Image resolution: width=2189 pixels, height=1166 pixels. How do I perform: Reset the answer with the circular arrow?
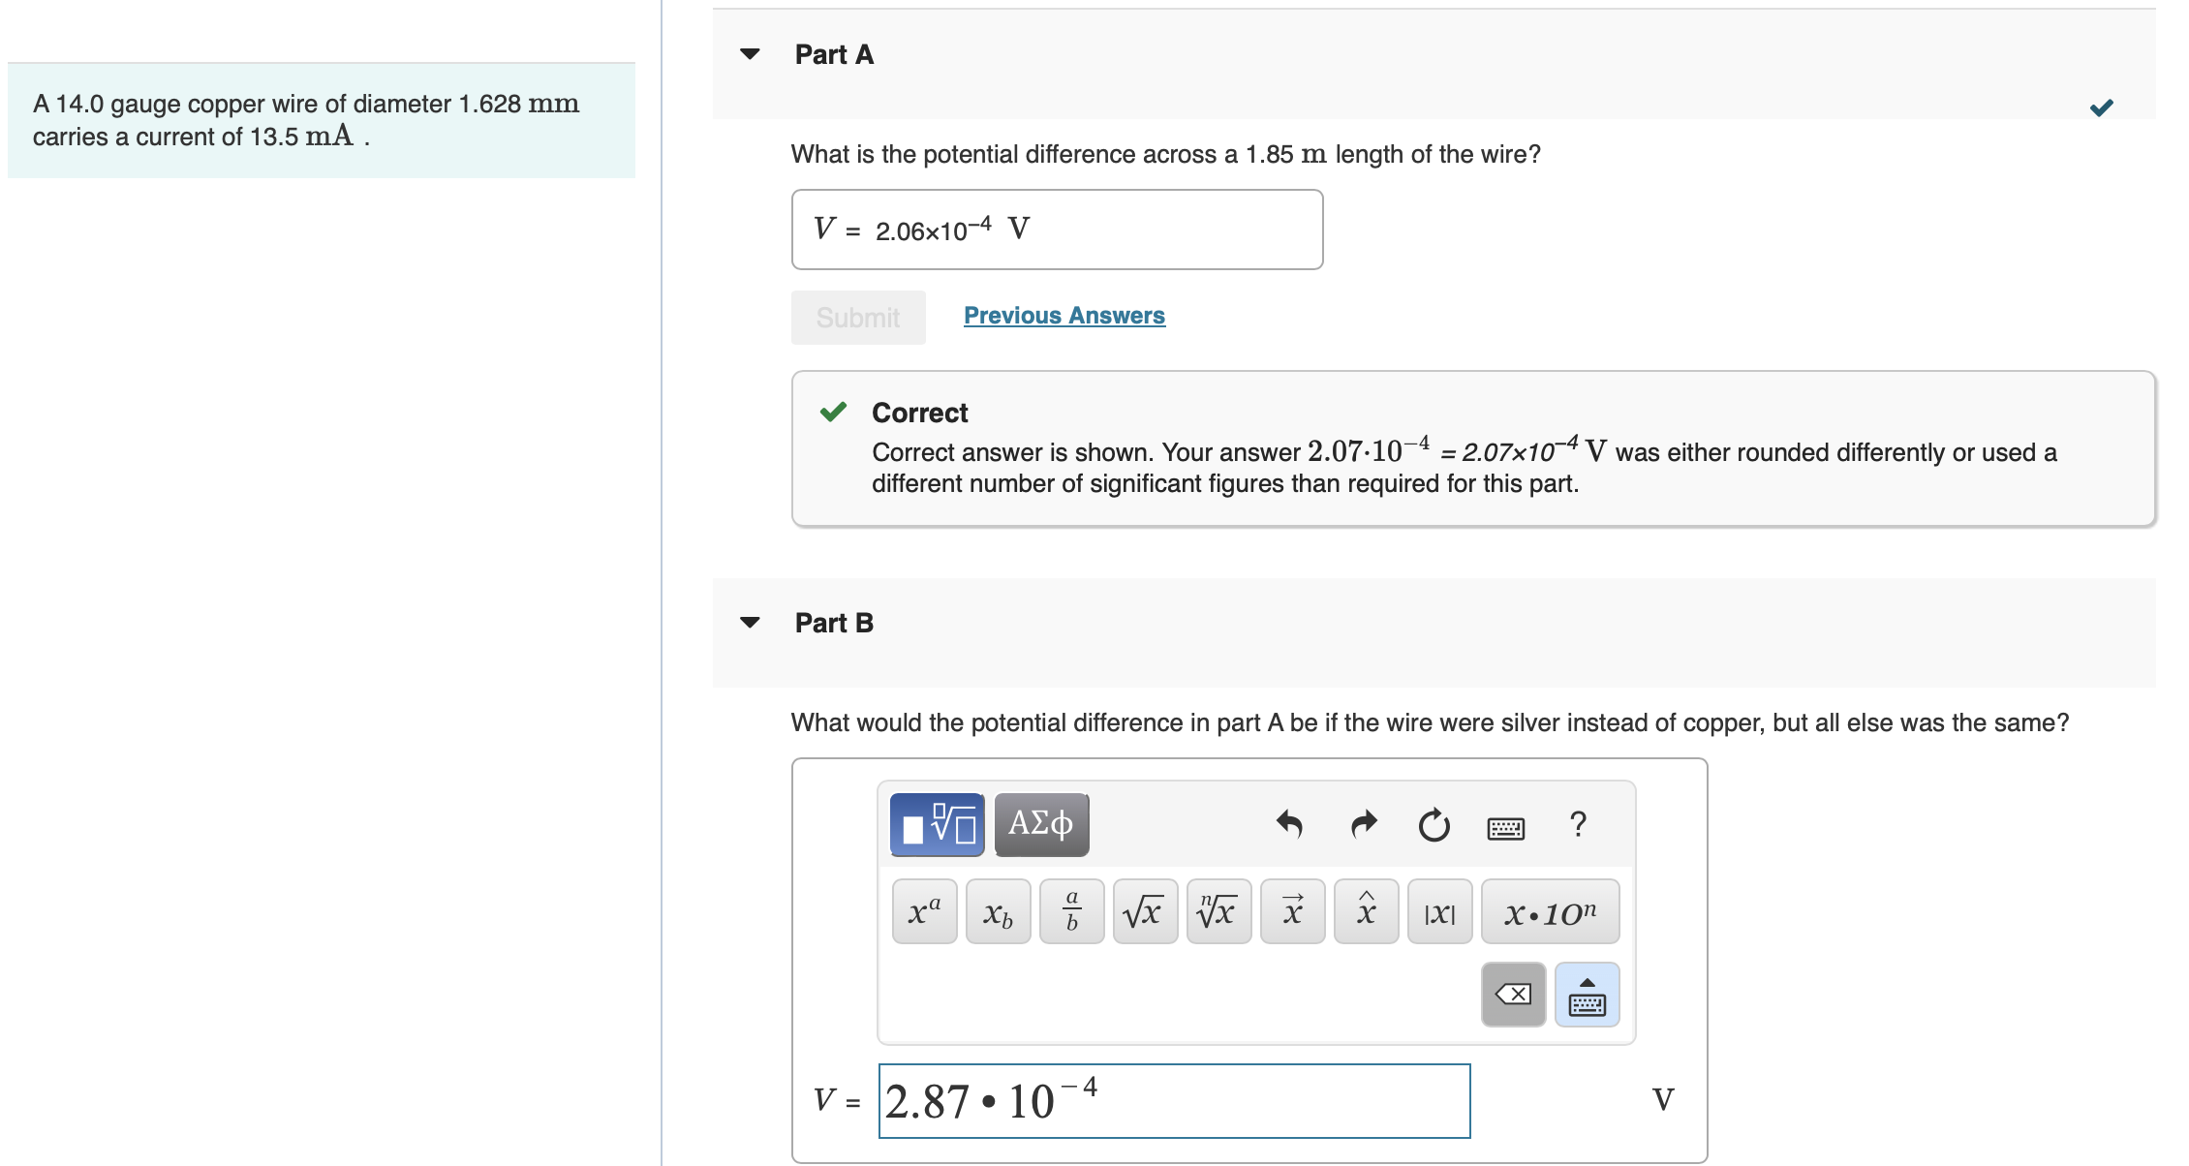[x=1434, y=825]
